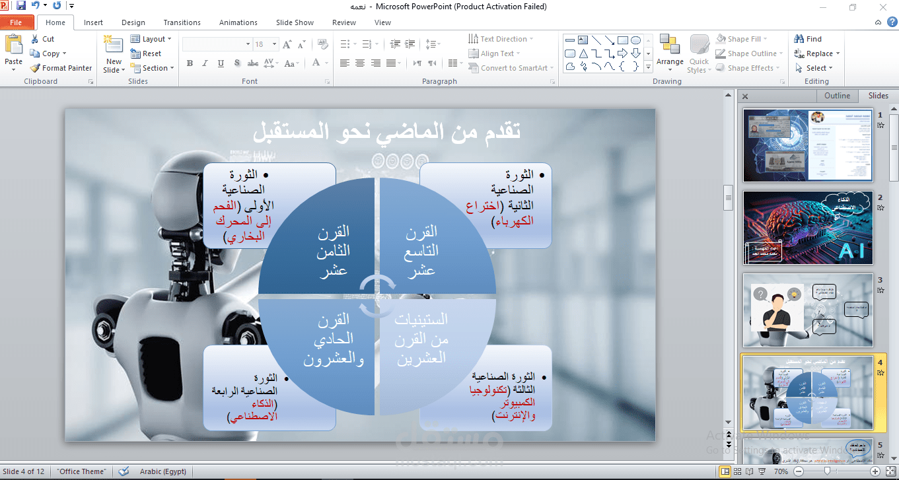Toggle Underline formatting

[x=220, y=63]
